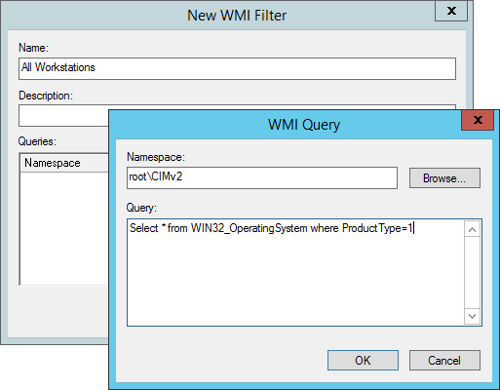Click the Description field in New WMI Filter
500x390 pixels.
63,116
